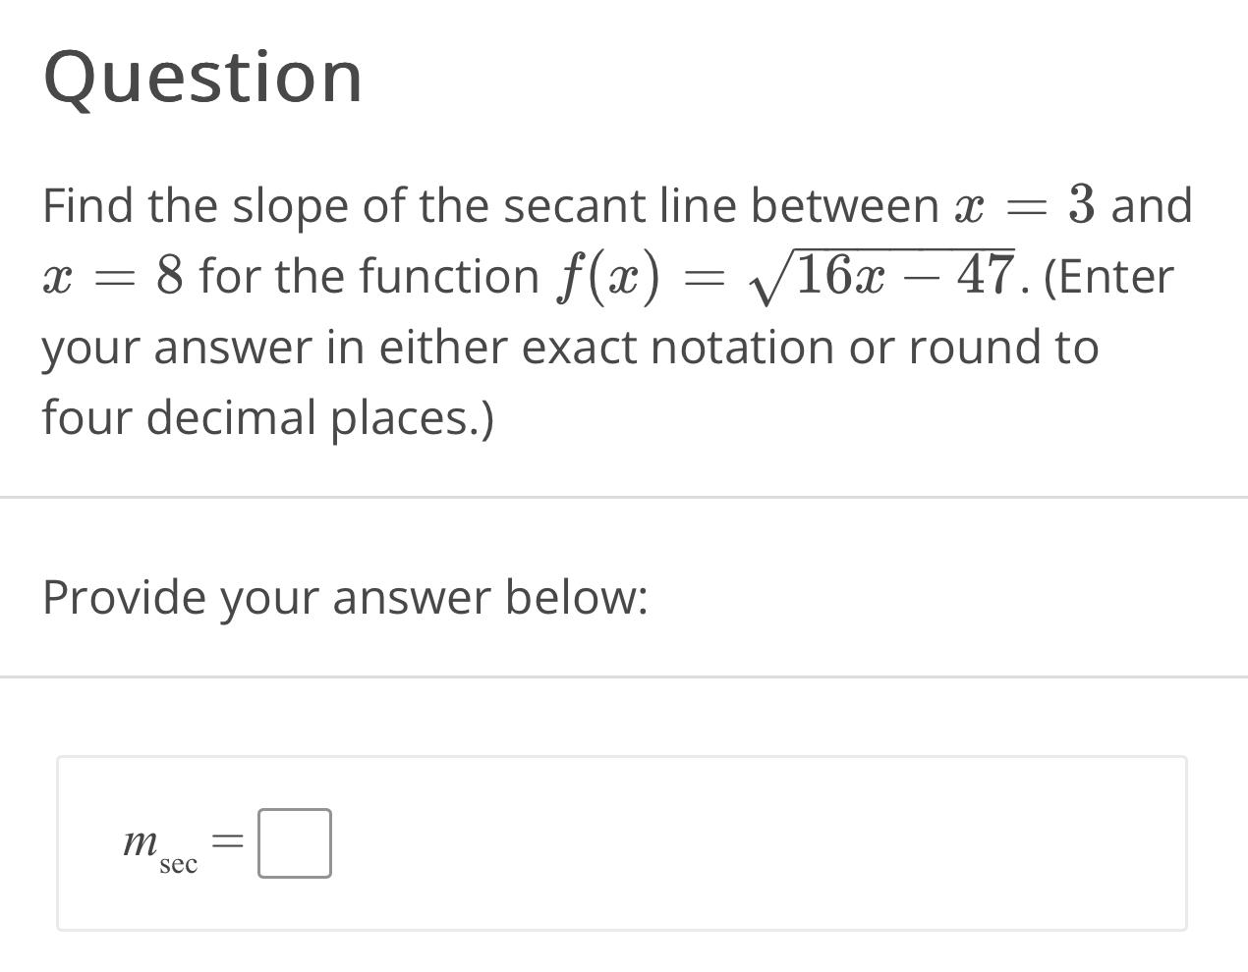The width and height of the screenshot is (1248, 972).
Task: Click the equals sign beside m sec
Action: [x=226, y=839]
